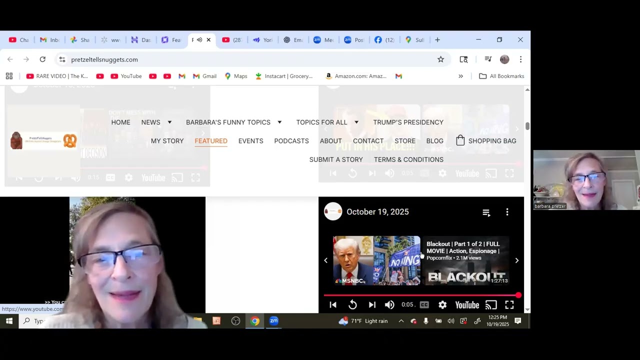The image size is (640, 360).
Task: Open the notifications action center icon
Action: coord(518,321)
